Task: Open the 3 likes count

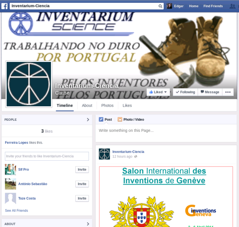Action: click(47, 131)
